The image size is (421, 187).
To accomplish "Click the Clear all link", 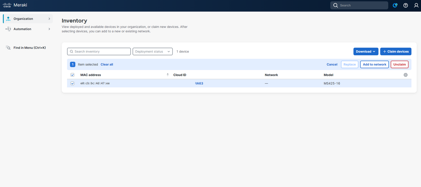I will pos(107,64).
